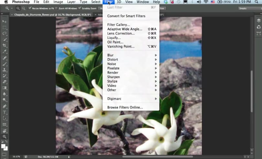
Task: Choose Oil Paint filter
Action: coord(131,42)
